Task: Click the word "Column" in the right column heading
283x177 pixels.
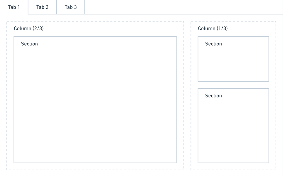Action: coord(207,28)
